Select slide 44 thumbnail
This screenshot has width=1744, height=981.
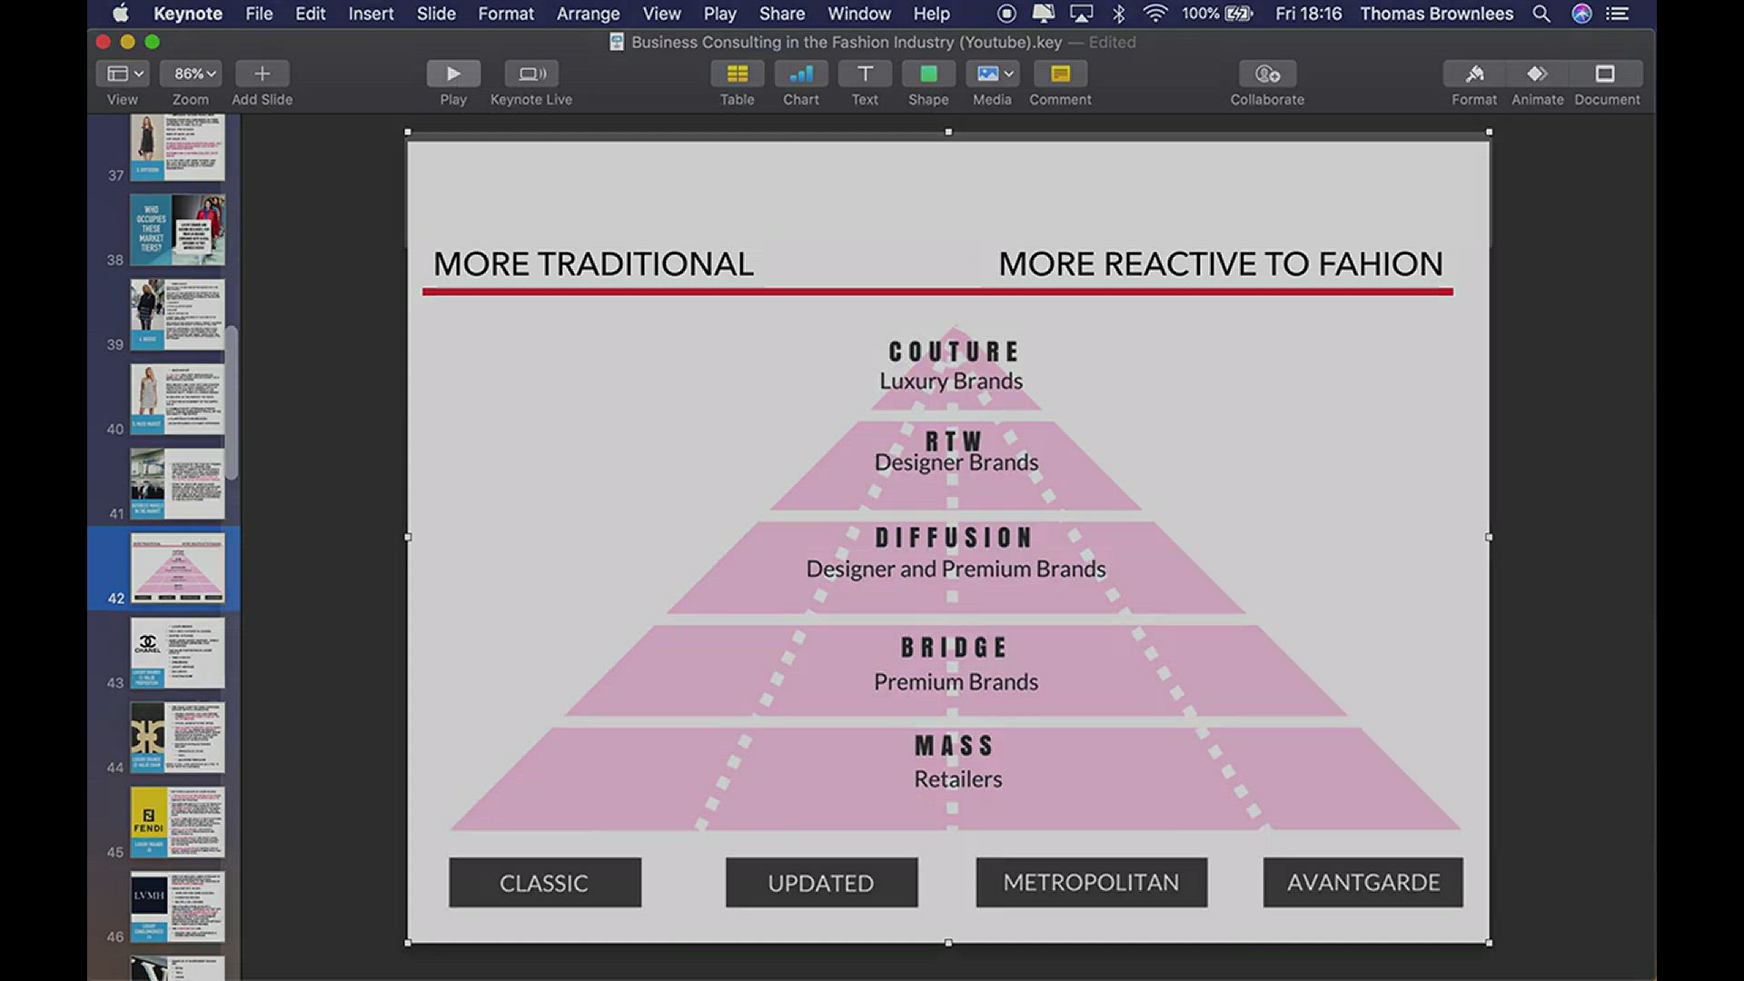pyautogui.click(x=177, y=737)
